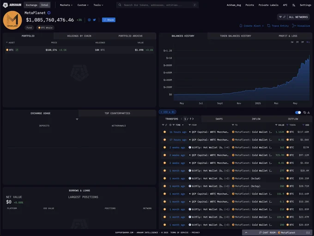This screenshot has width=314, height=236.
Task: Open the Token Balances History tab
Action: [235, 36]
